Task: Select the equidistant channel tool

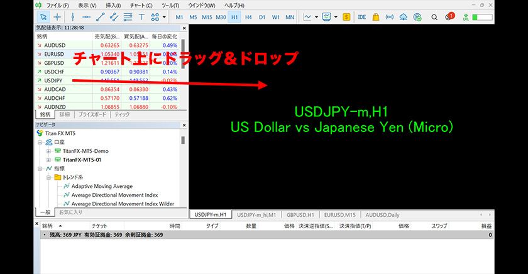Action: [114, 17]
